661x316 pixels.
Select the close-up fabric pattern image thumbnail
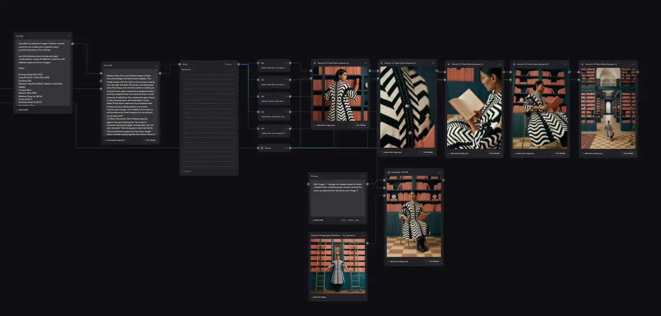pos(407,107)
